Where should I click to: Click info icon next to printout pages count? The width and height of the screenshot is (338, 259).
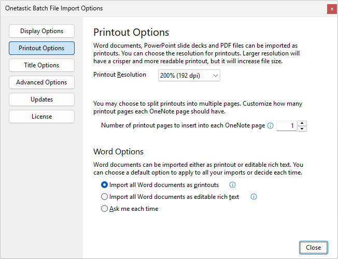point(270,126)
